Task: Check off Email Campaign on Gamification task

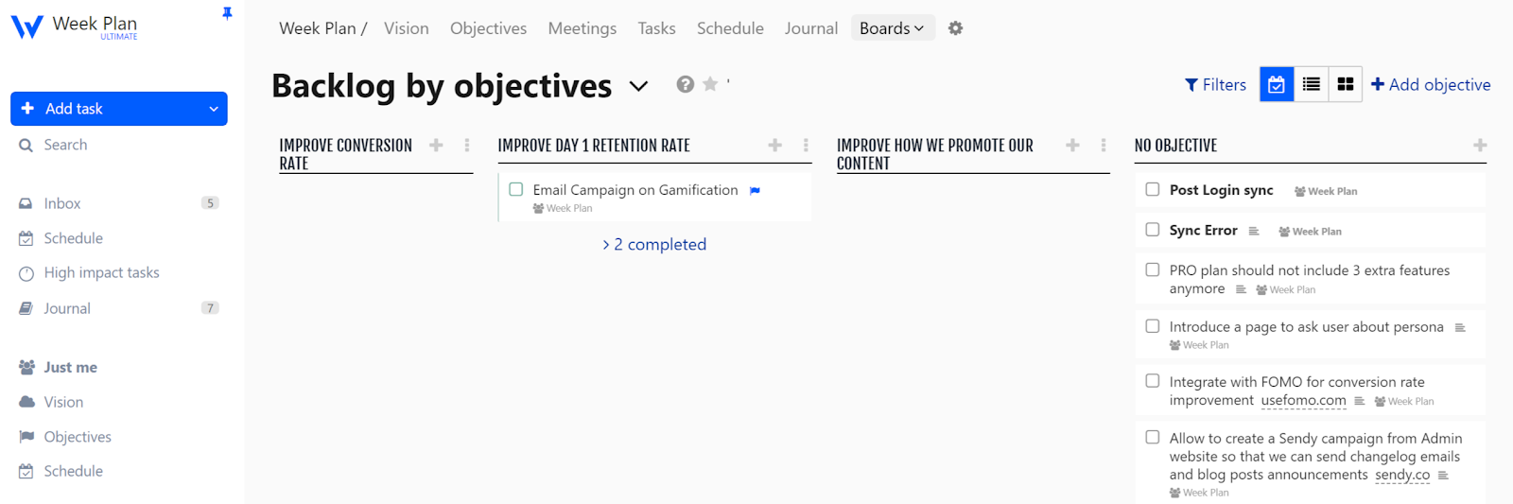Action: pyautogui.click(x=516, y=189)
